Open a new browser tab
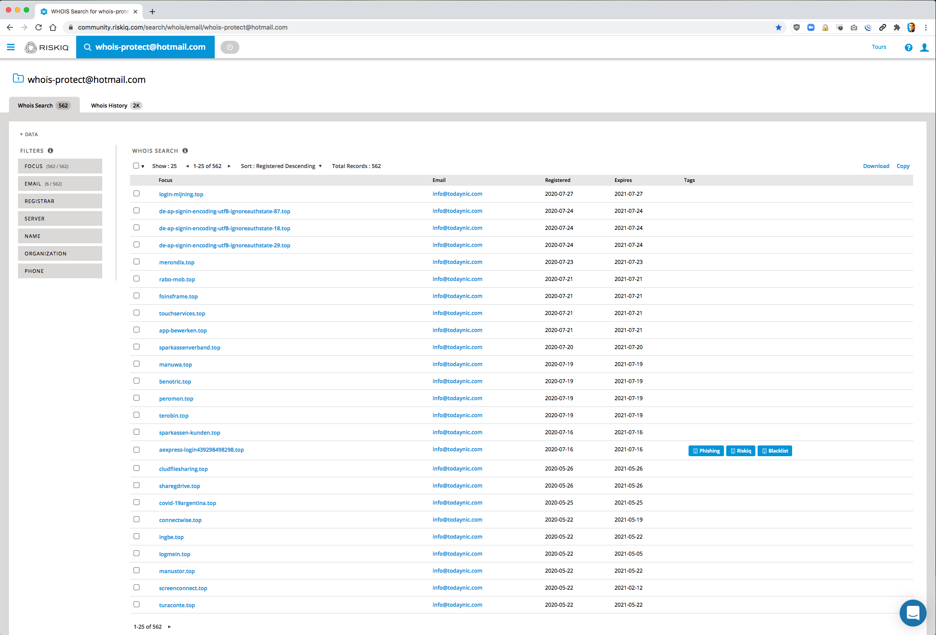 coord(152,12)
